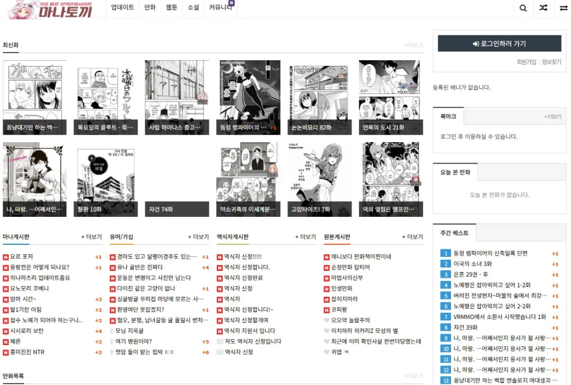Open post 시시로리 보탄

(27, 331)
